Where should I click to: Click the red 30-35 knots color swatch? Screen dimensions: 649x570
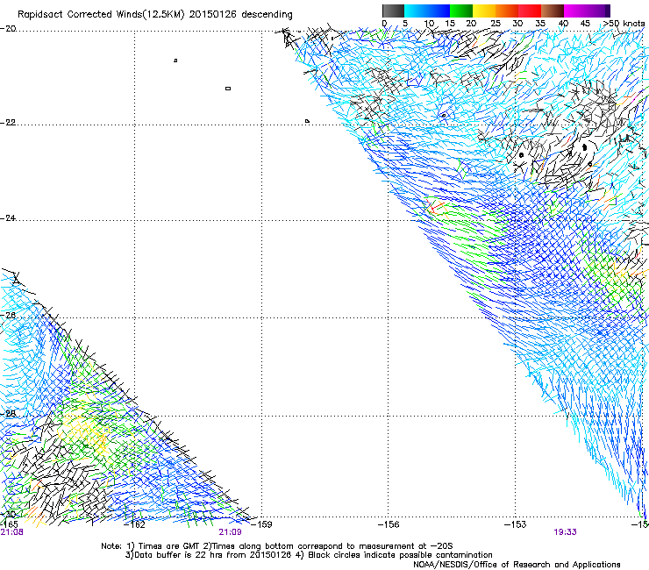(x=530, y=11)
